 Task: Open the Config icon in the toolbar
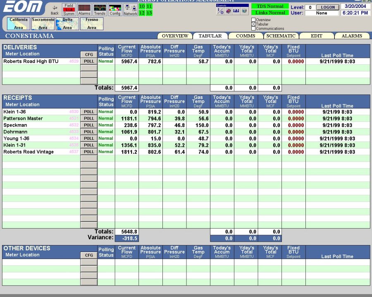coord(115,8)
